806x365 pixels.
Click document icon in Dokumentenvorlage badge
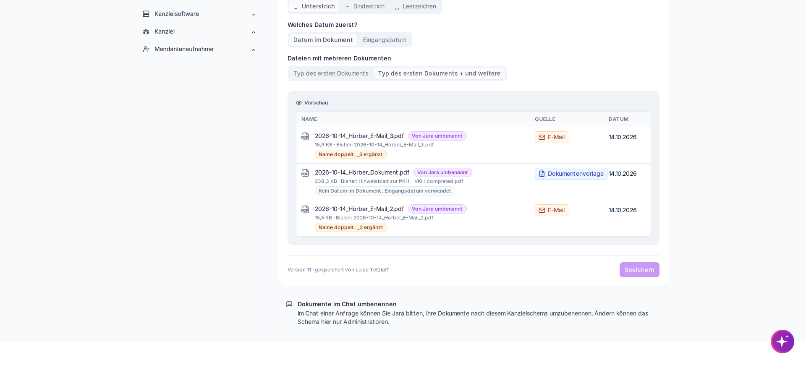(x=542, y=174)
